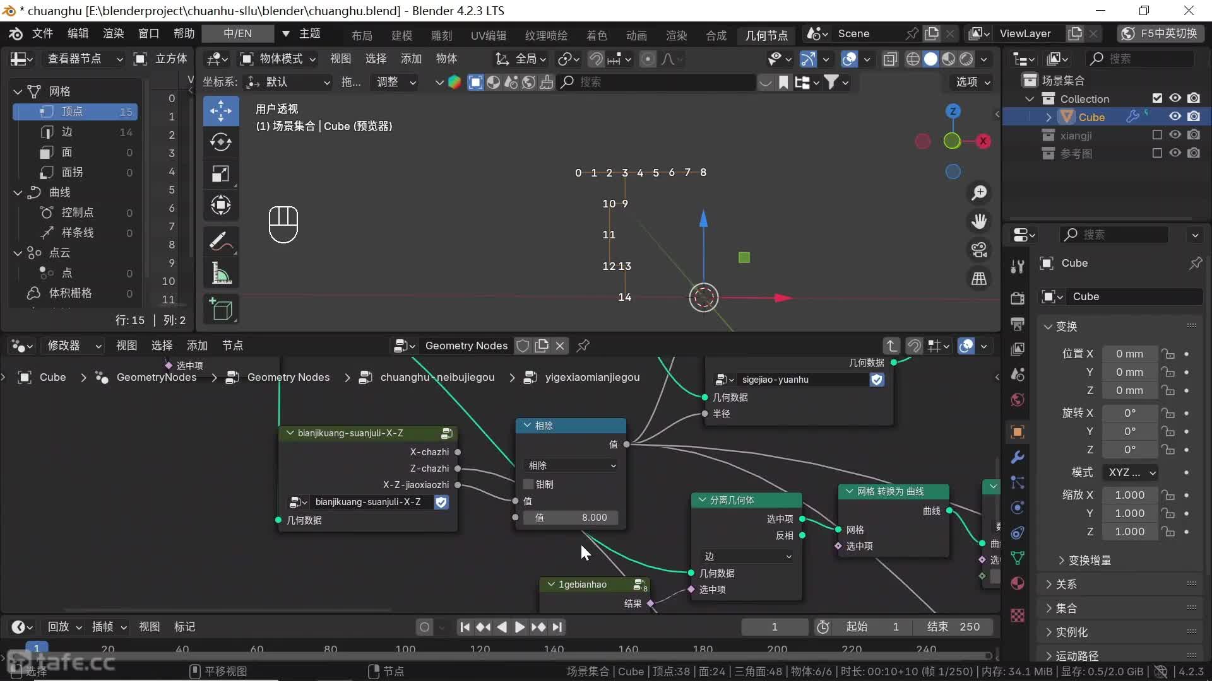1212x681 pixels.
Task: Switch to the 几何节点 workspace tab
Action: coord(766,35)
